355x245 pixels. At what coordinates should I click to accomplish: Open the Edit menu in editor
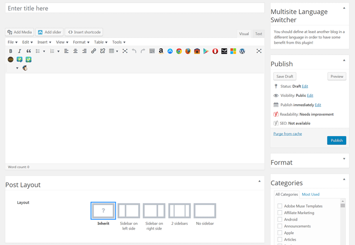[x=27, y=42]
